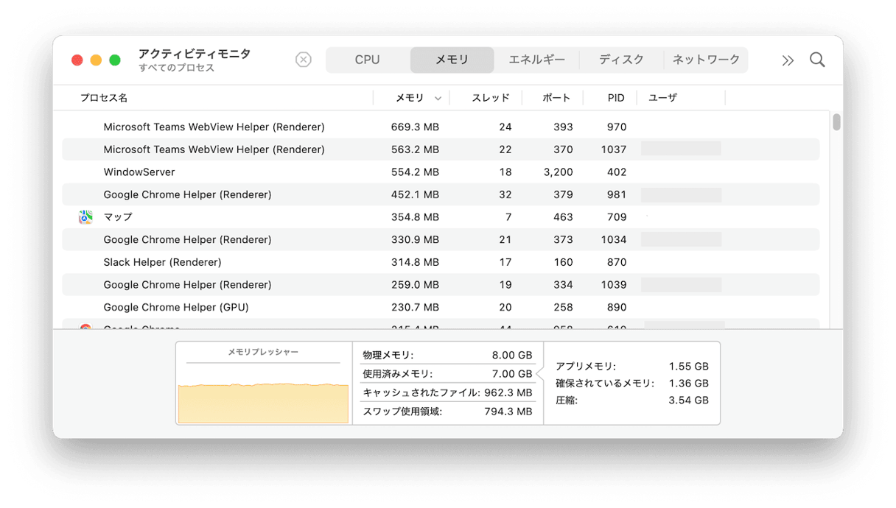This screenshot has height=508, width=896.
Task: Open the search magnifier icon
Action: tap(817, 60)
